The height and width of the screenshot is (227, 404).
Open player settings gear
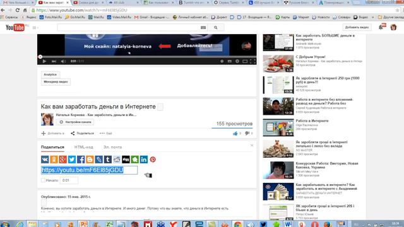coord(237,61)
